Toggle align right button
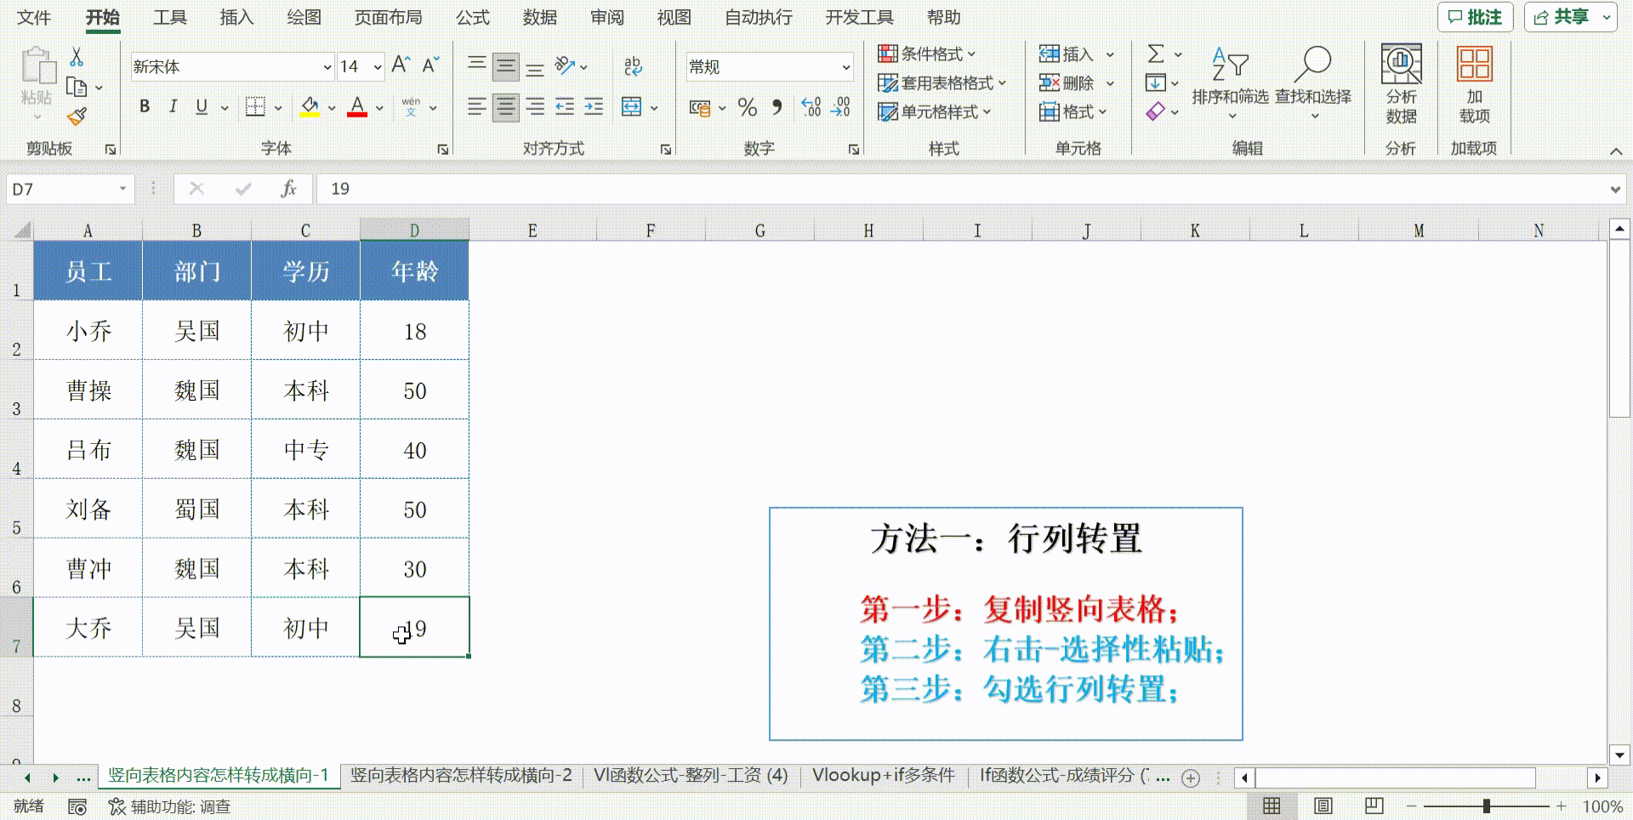Image resolution: width=1633 pixels, height=820 pixels. 535,106
